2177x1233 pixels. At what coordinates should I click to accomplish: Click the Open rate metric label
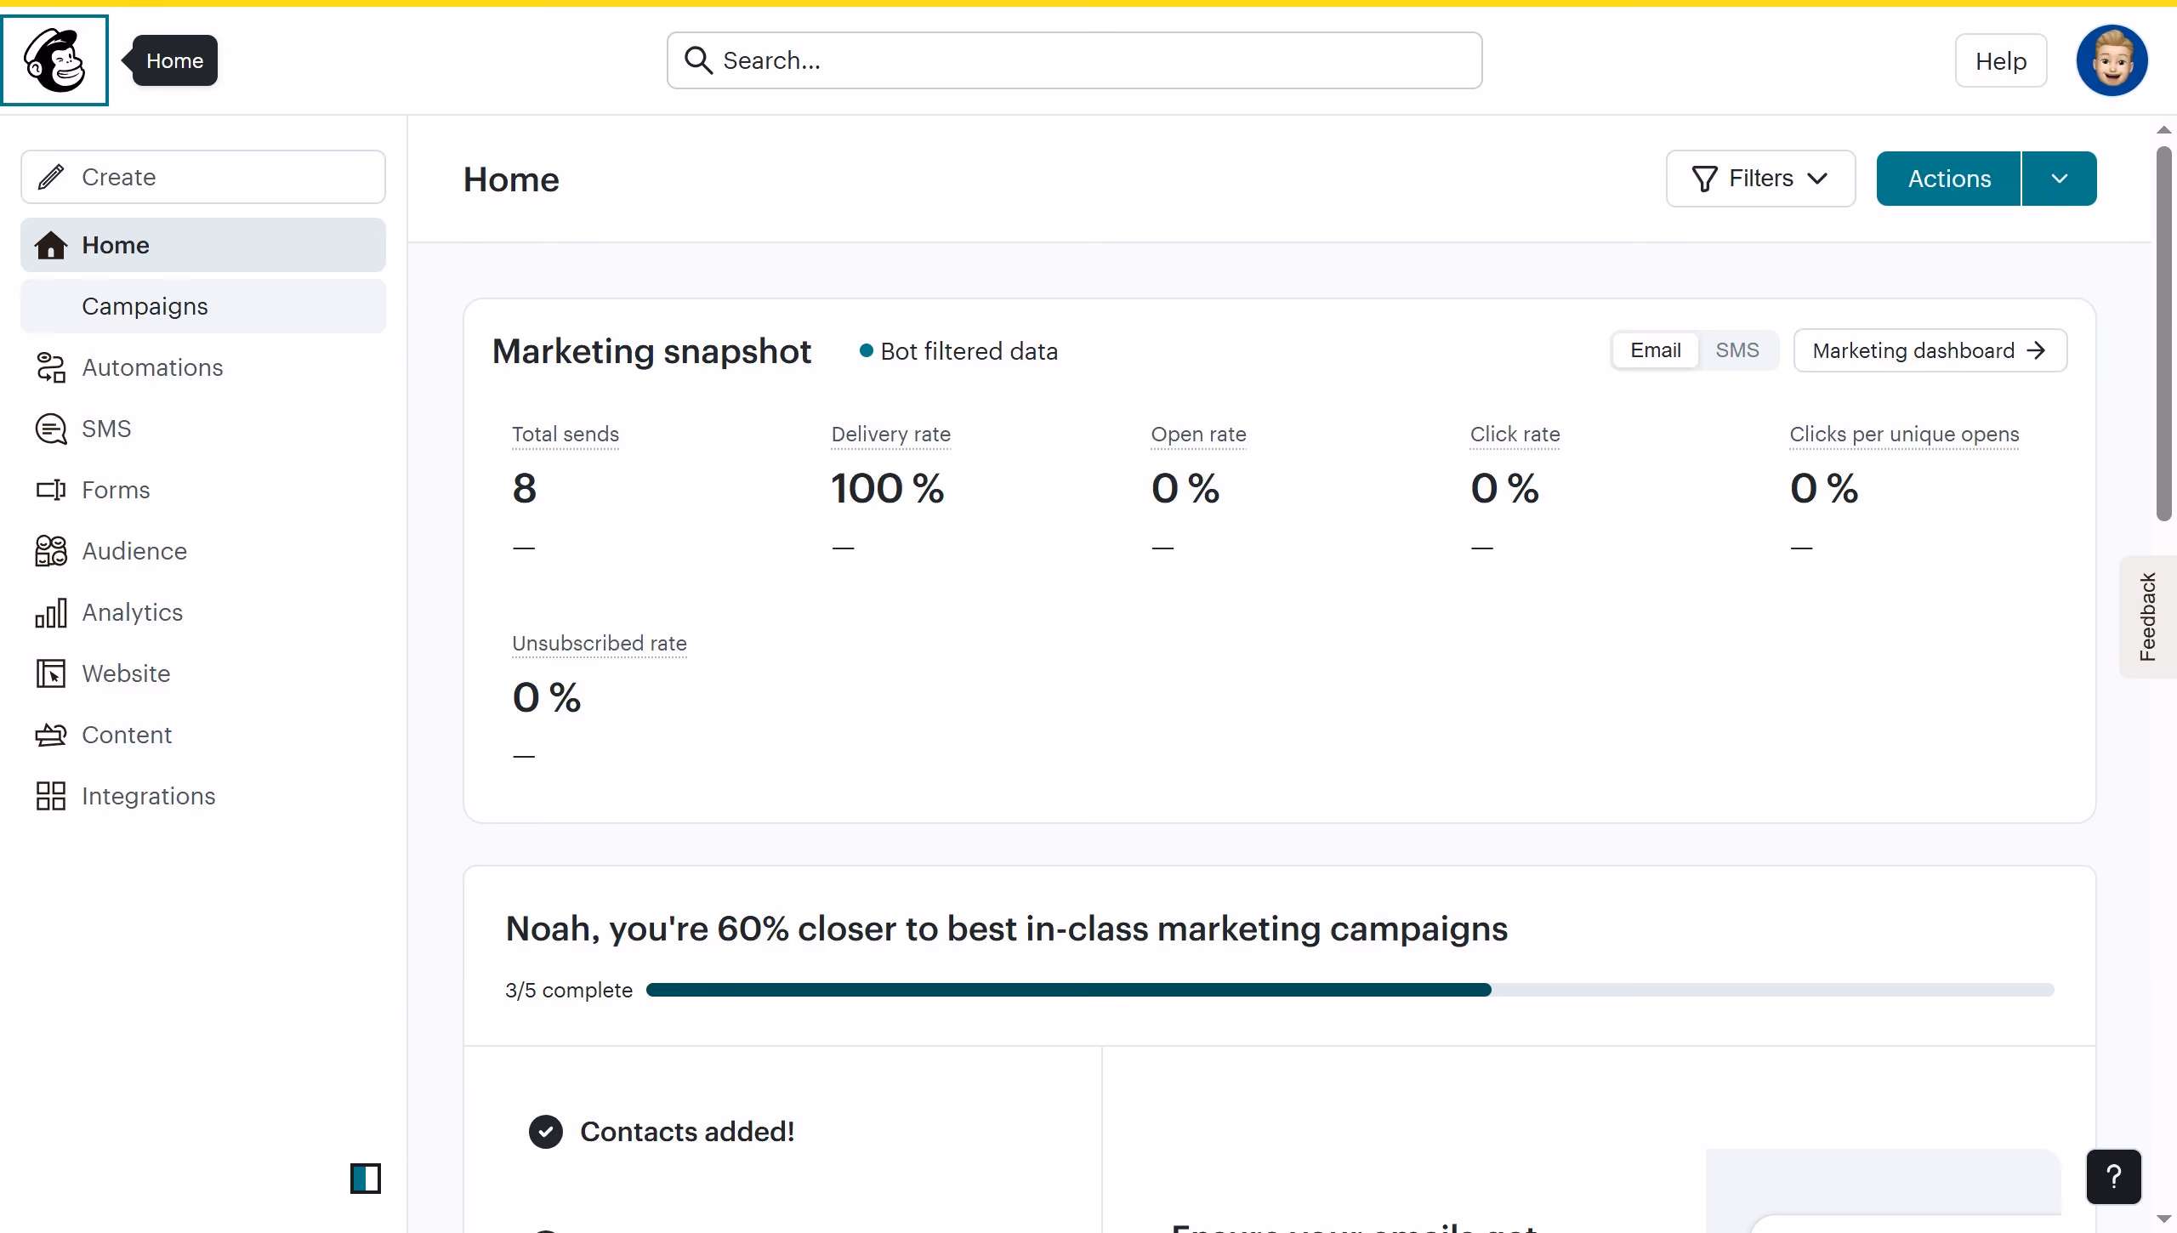pos(1198,434)
